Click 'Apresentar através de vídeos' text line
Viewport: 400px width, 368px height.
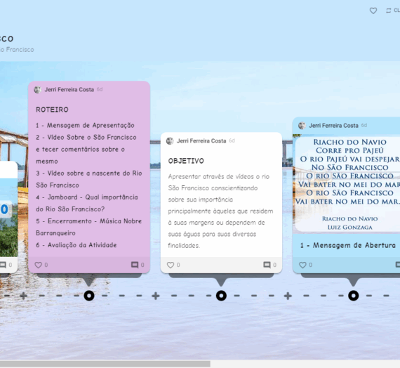pyautogui.click(x=219, y=176)
